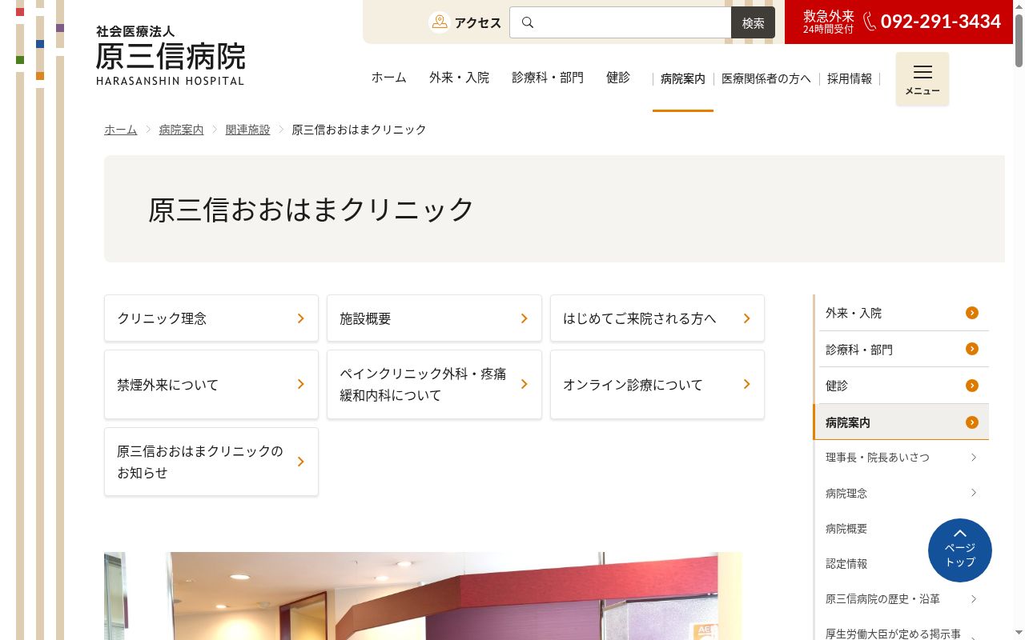Viewport: 1025px width, 640px height.
Task: Expand 理事長・院長あいさつ sidebar chevron
Action: 974,458
